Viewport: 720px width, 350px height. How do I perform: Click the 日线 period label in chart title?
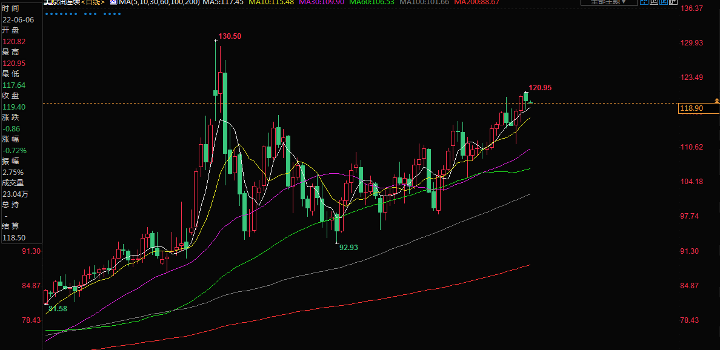[x=93, y=2]
